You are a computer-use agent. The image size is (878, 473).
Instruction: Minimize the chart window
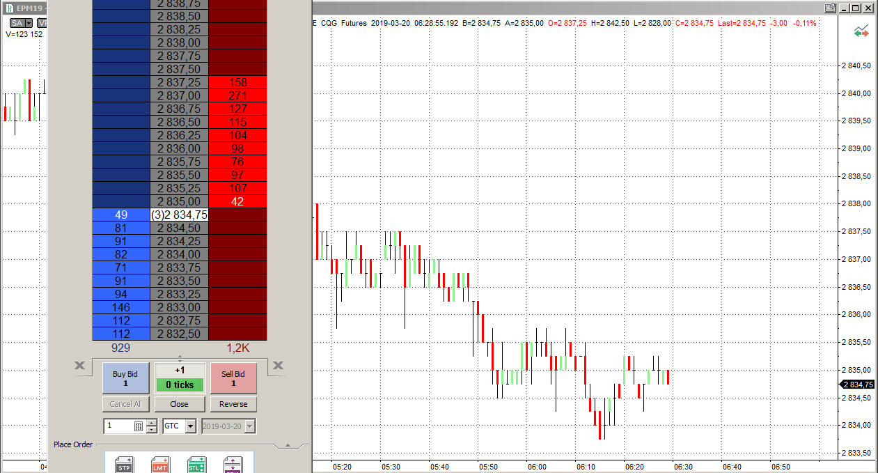tap(844, 8)
